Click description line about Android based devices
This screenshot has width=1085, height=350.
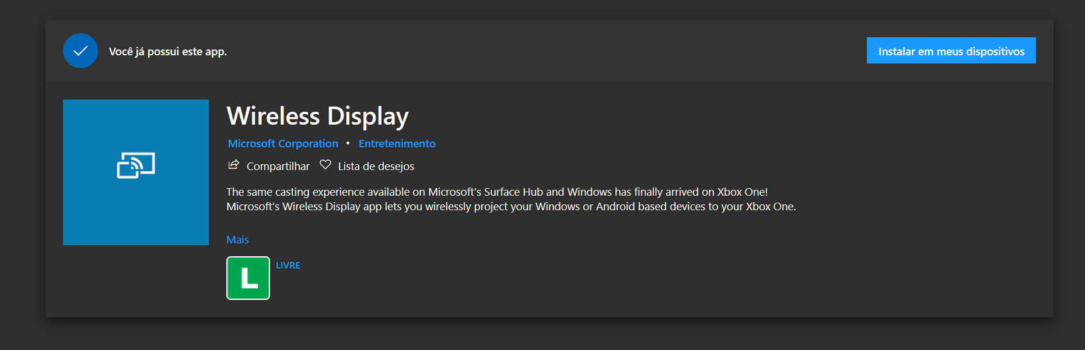[511, 206]
